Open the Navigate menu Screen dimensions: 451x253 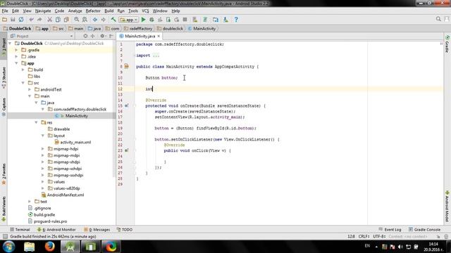(43, 11)
